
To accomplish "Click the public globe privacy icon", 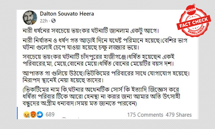I will coord(54,21).
